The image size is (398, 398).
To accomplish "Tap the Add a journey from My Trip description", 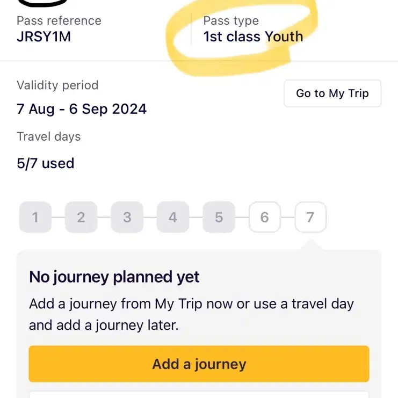I will tap(191, 314).
